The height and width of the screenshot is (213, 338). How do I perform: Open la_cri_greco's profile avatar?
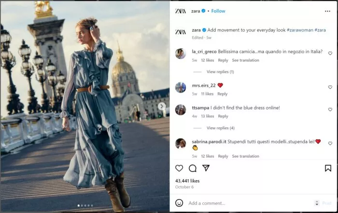coord(181,53)
